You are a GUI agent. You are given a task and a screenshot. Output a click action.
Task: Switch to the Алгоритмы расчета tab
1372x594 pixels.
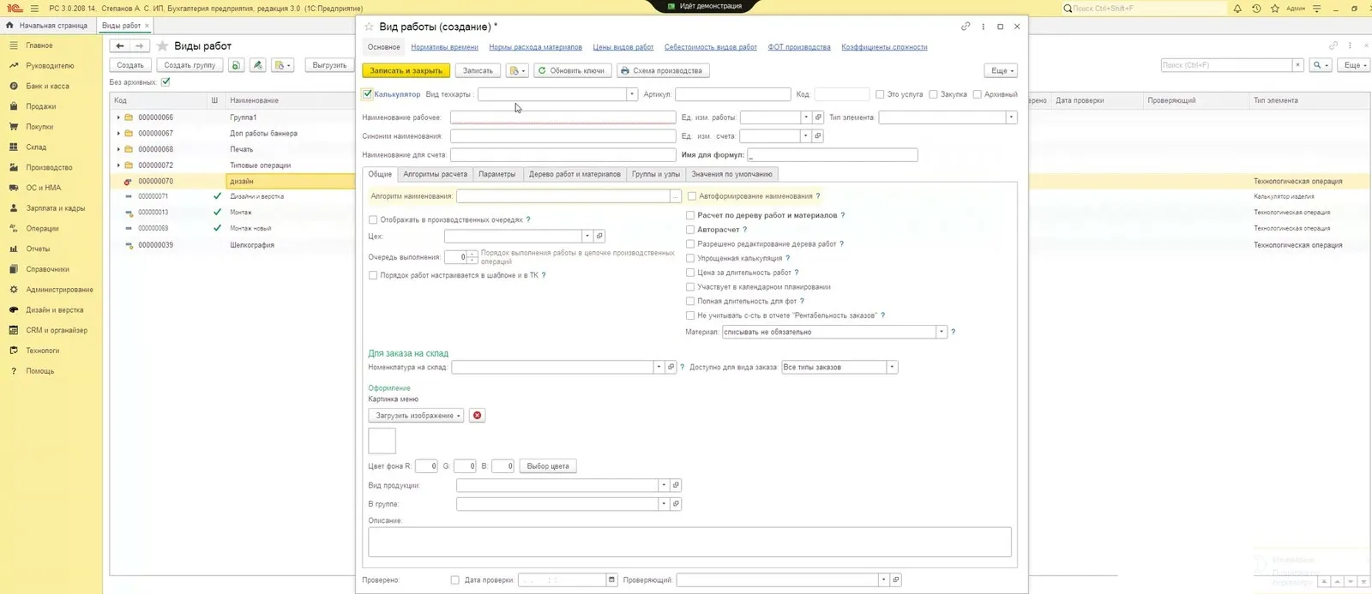(435, 174)
